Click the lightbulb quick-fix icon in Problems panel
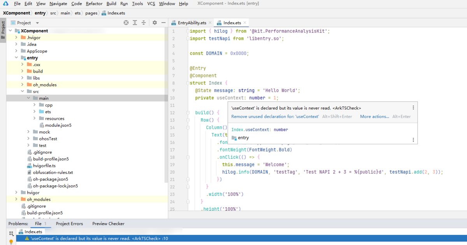 coord(11,241)
